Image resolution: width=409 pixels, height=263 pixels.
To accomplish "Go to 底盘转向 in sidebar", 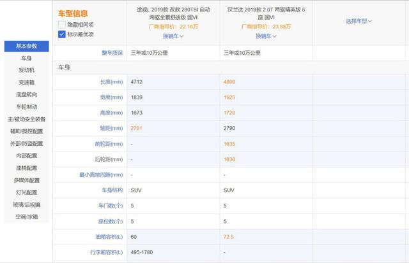I will pos(27,95).
